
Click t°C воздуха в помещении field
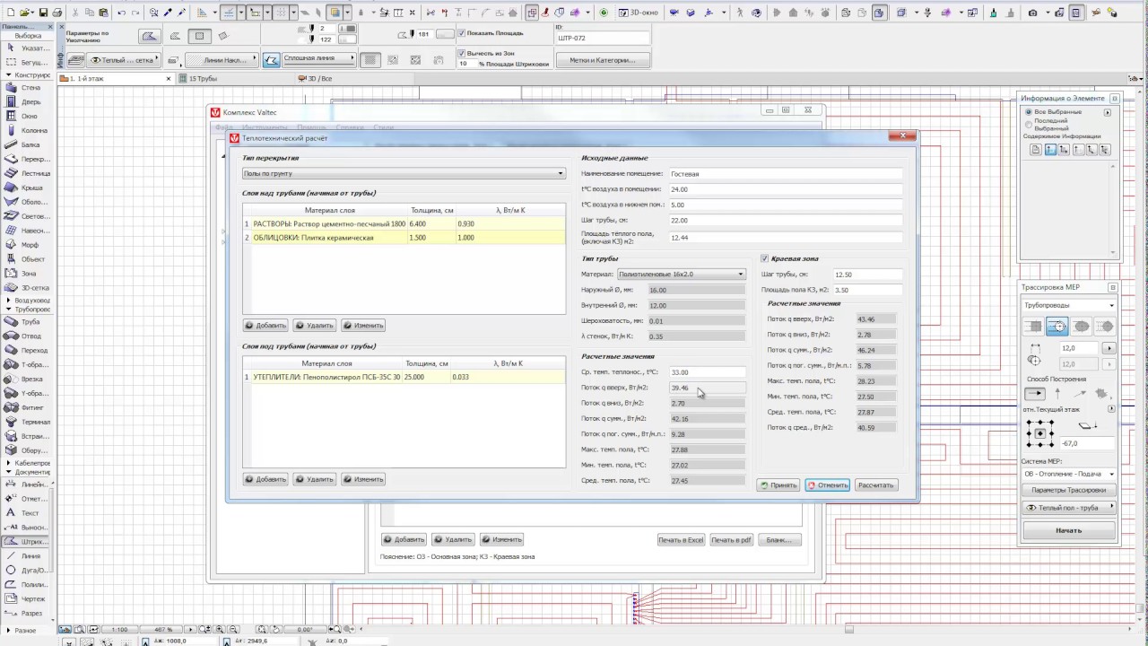click(785, 189)
